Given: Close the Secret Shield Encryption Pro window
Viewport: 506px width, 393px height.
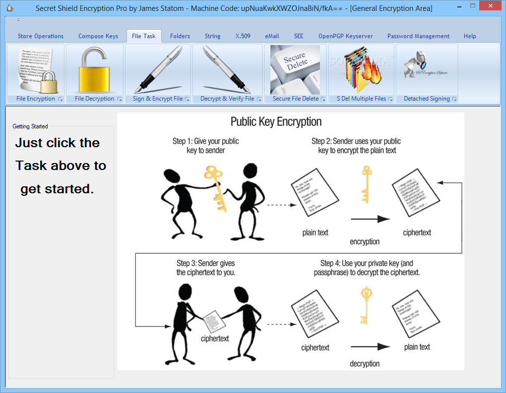Looking at the screenshot, I should (x=491, y=6).
